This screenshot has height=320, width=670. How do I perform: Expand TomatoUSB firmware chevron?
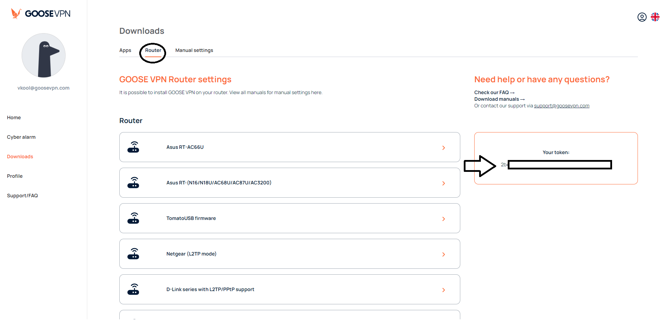(x=444, y=219)
